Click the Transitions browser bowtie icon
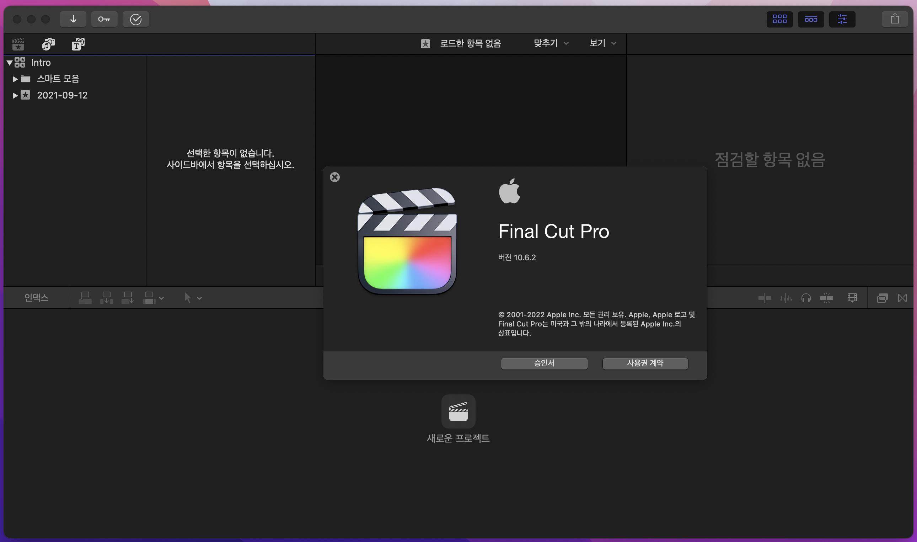 click(x=902, y=298)
